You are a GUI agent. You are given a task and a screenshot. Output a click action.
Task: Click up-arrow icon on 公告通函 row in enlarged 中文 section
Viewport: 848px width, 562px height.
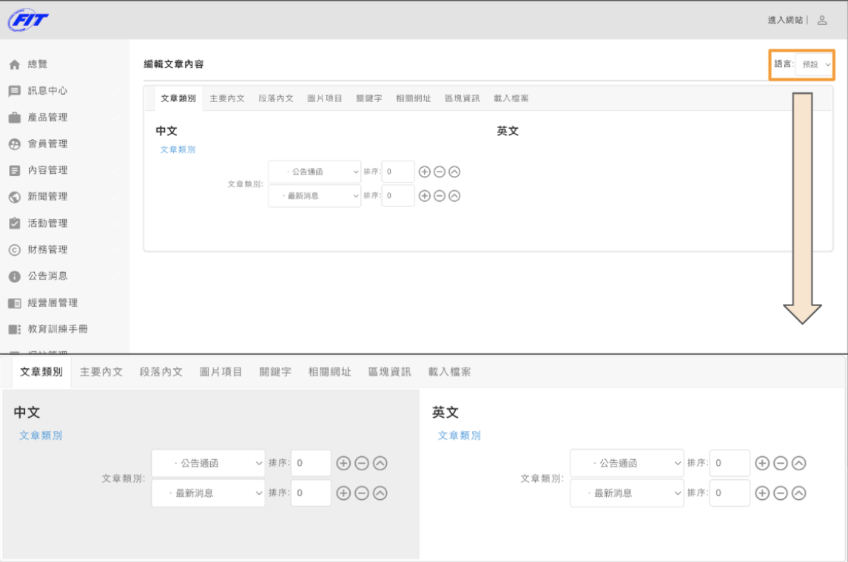click(380, 463)
